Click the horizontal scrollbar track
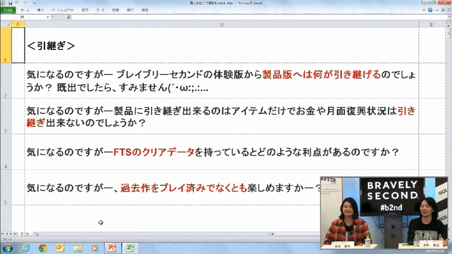The width and height of the screenshot is (452, 254). coord(297,234)
